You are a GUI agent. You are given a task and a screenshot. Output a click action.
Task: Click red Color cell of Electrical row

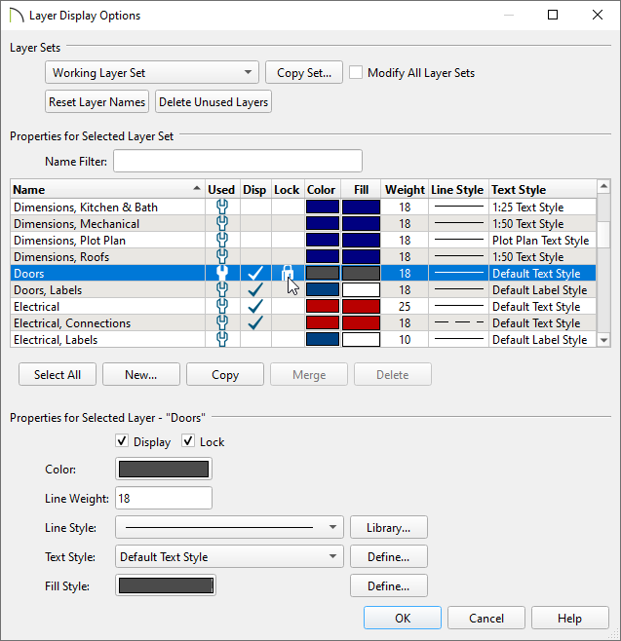(323, 306)
